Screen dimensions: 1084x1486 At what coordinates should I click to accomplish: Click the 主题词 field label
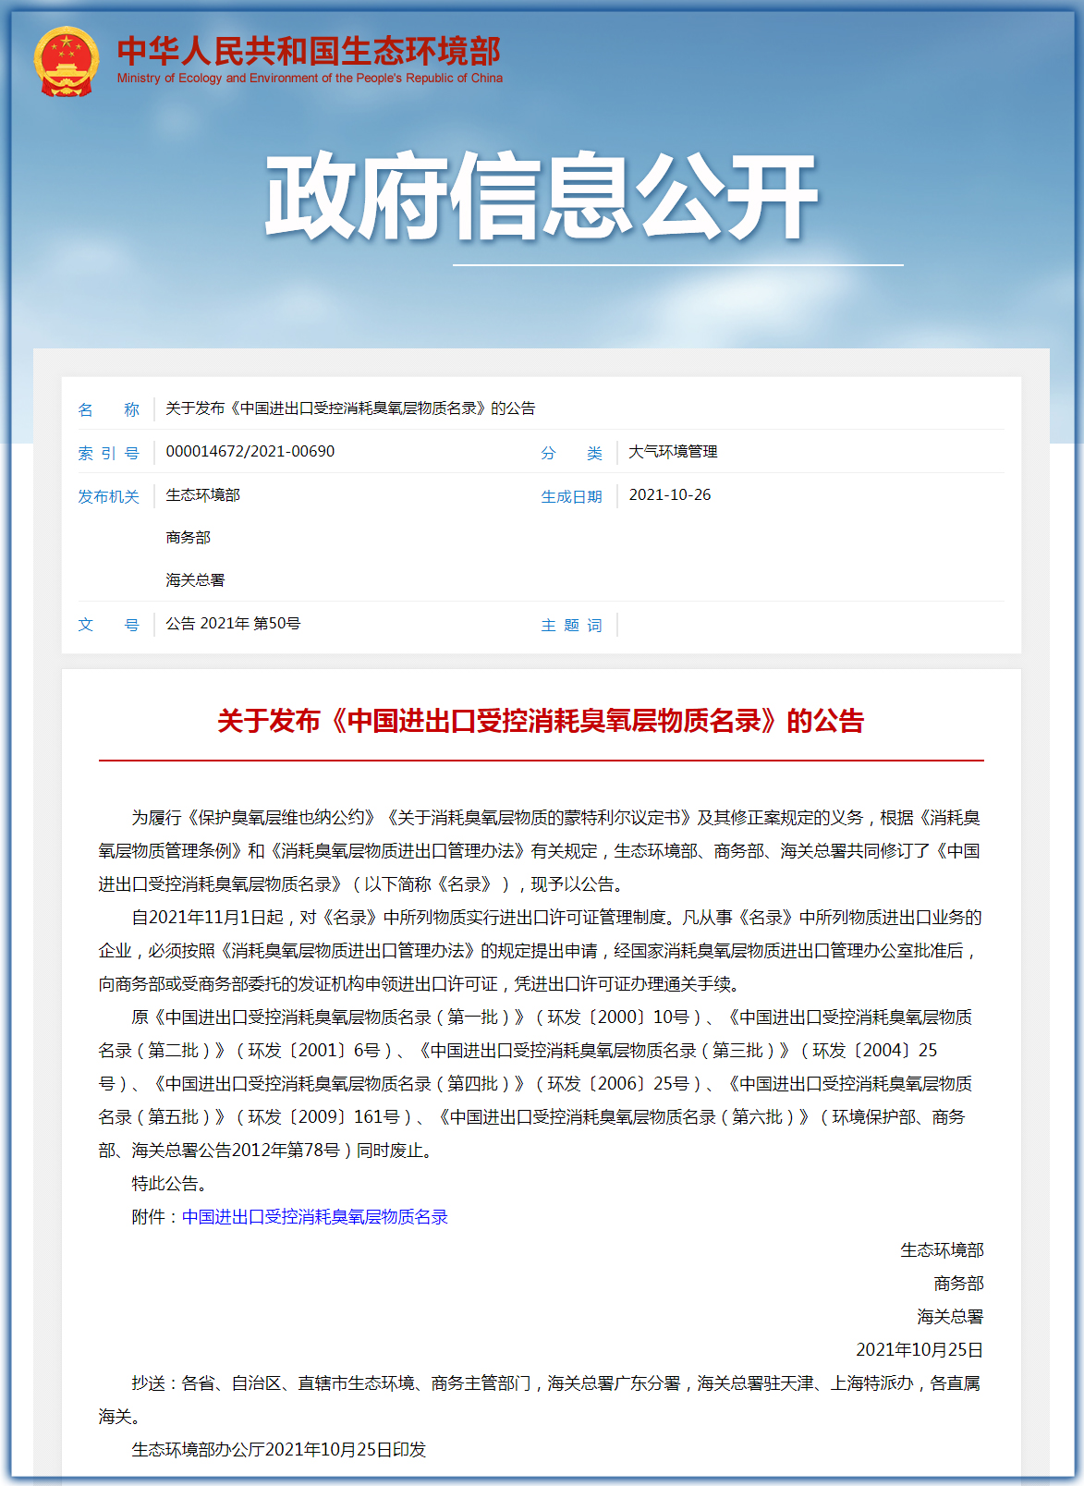571,626
